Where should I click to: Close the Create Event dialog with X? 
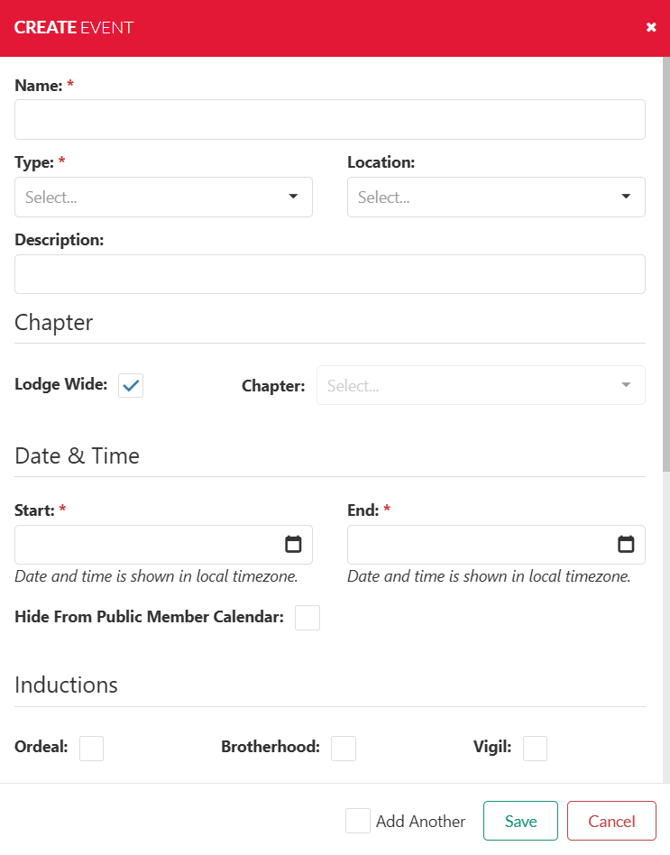coord(651,28)
